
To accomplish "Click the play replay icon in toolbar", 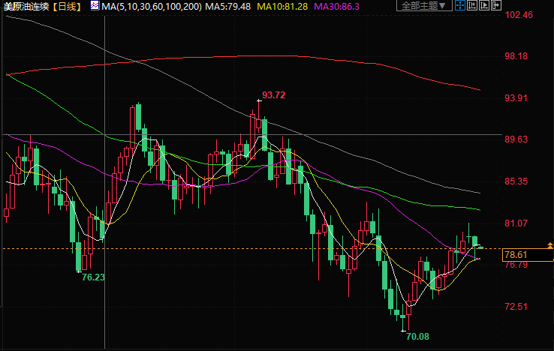I will (485, 5).
